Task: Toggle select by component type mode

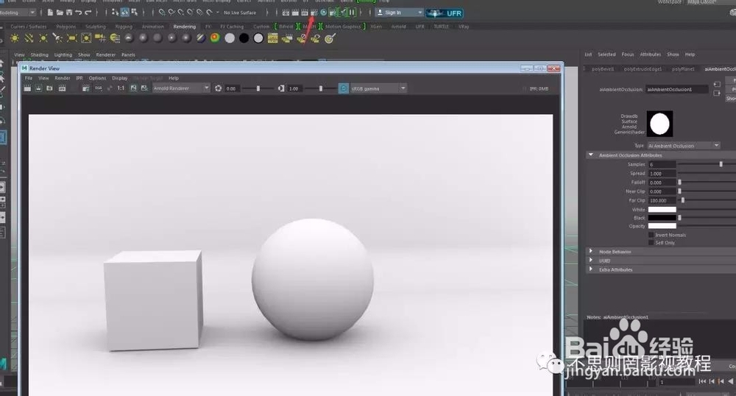Action: (135, 13)
